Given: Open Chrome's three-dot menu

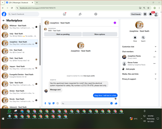Looking at the screenshot, I should (x=159, y=8).
